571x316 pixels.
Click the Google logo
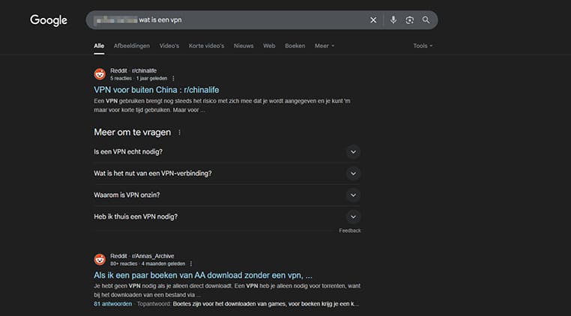pos(49,20)
